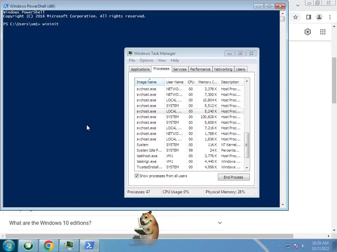
Task: Click PowerShell scrollbar up arrow
Action: pyautogui.click(x=283, y=13)
